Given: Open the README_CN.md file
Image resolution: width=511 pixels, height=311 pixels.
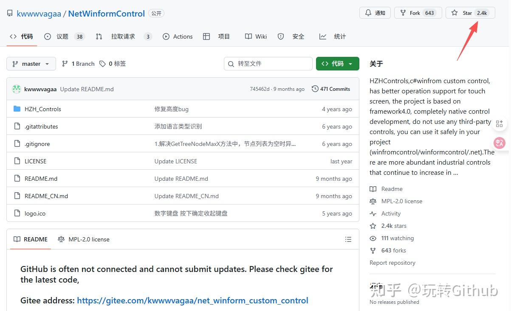Looking at the screenshot, I should [46, 196].
